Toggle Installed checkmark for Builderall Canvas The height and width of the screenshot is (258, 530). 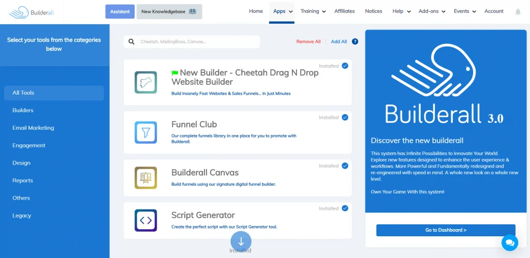click(345, 166)
